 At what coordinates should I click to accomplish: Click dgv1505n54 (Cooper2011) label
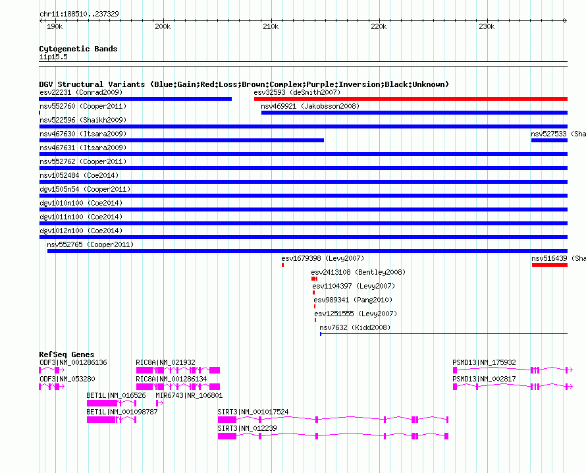[85, 189]
